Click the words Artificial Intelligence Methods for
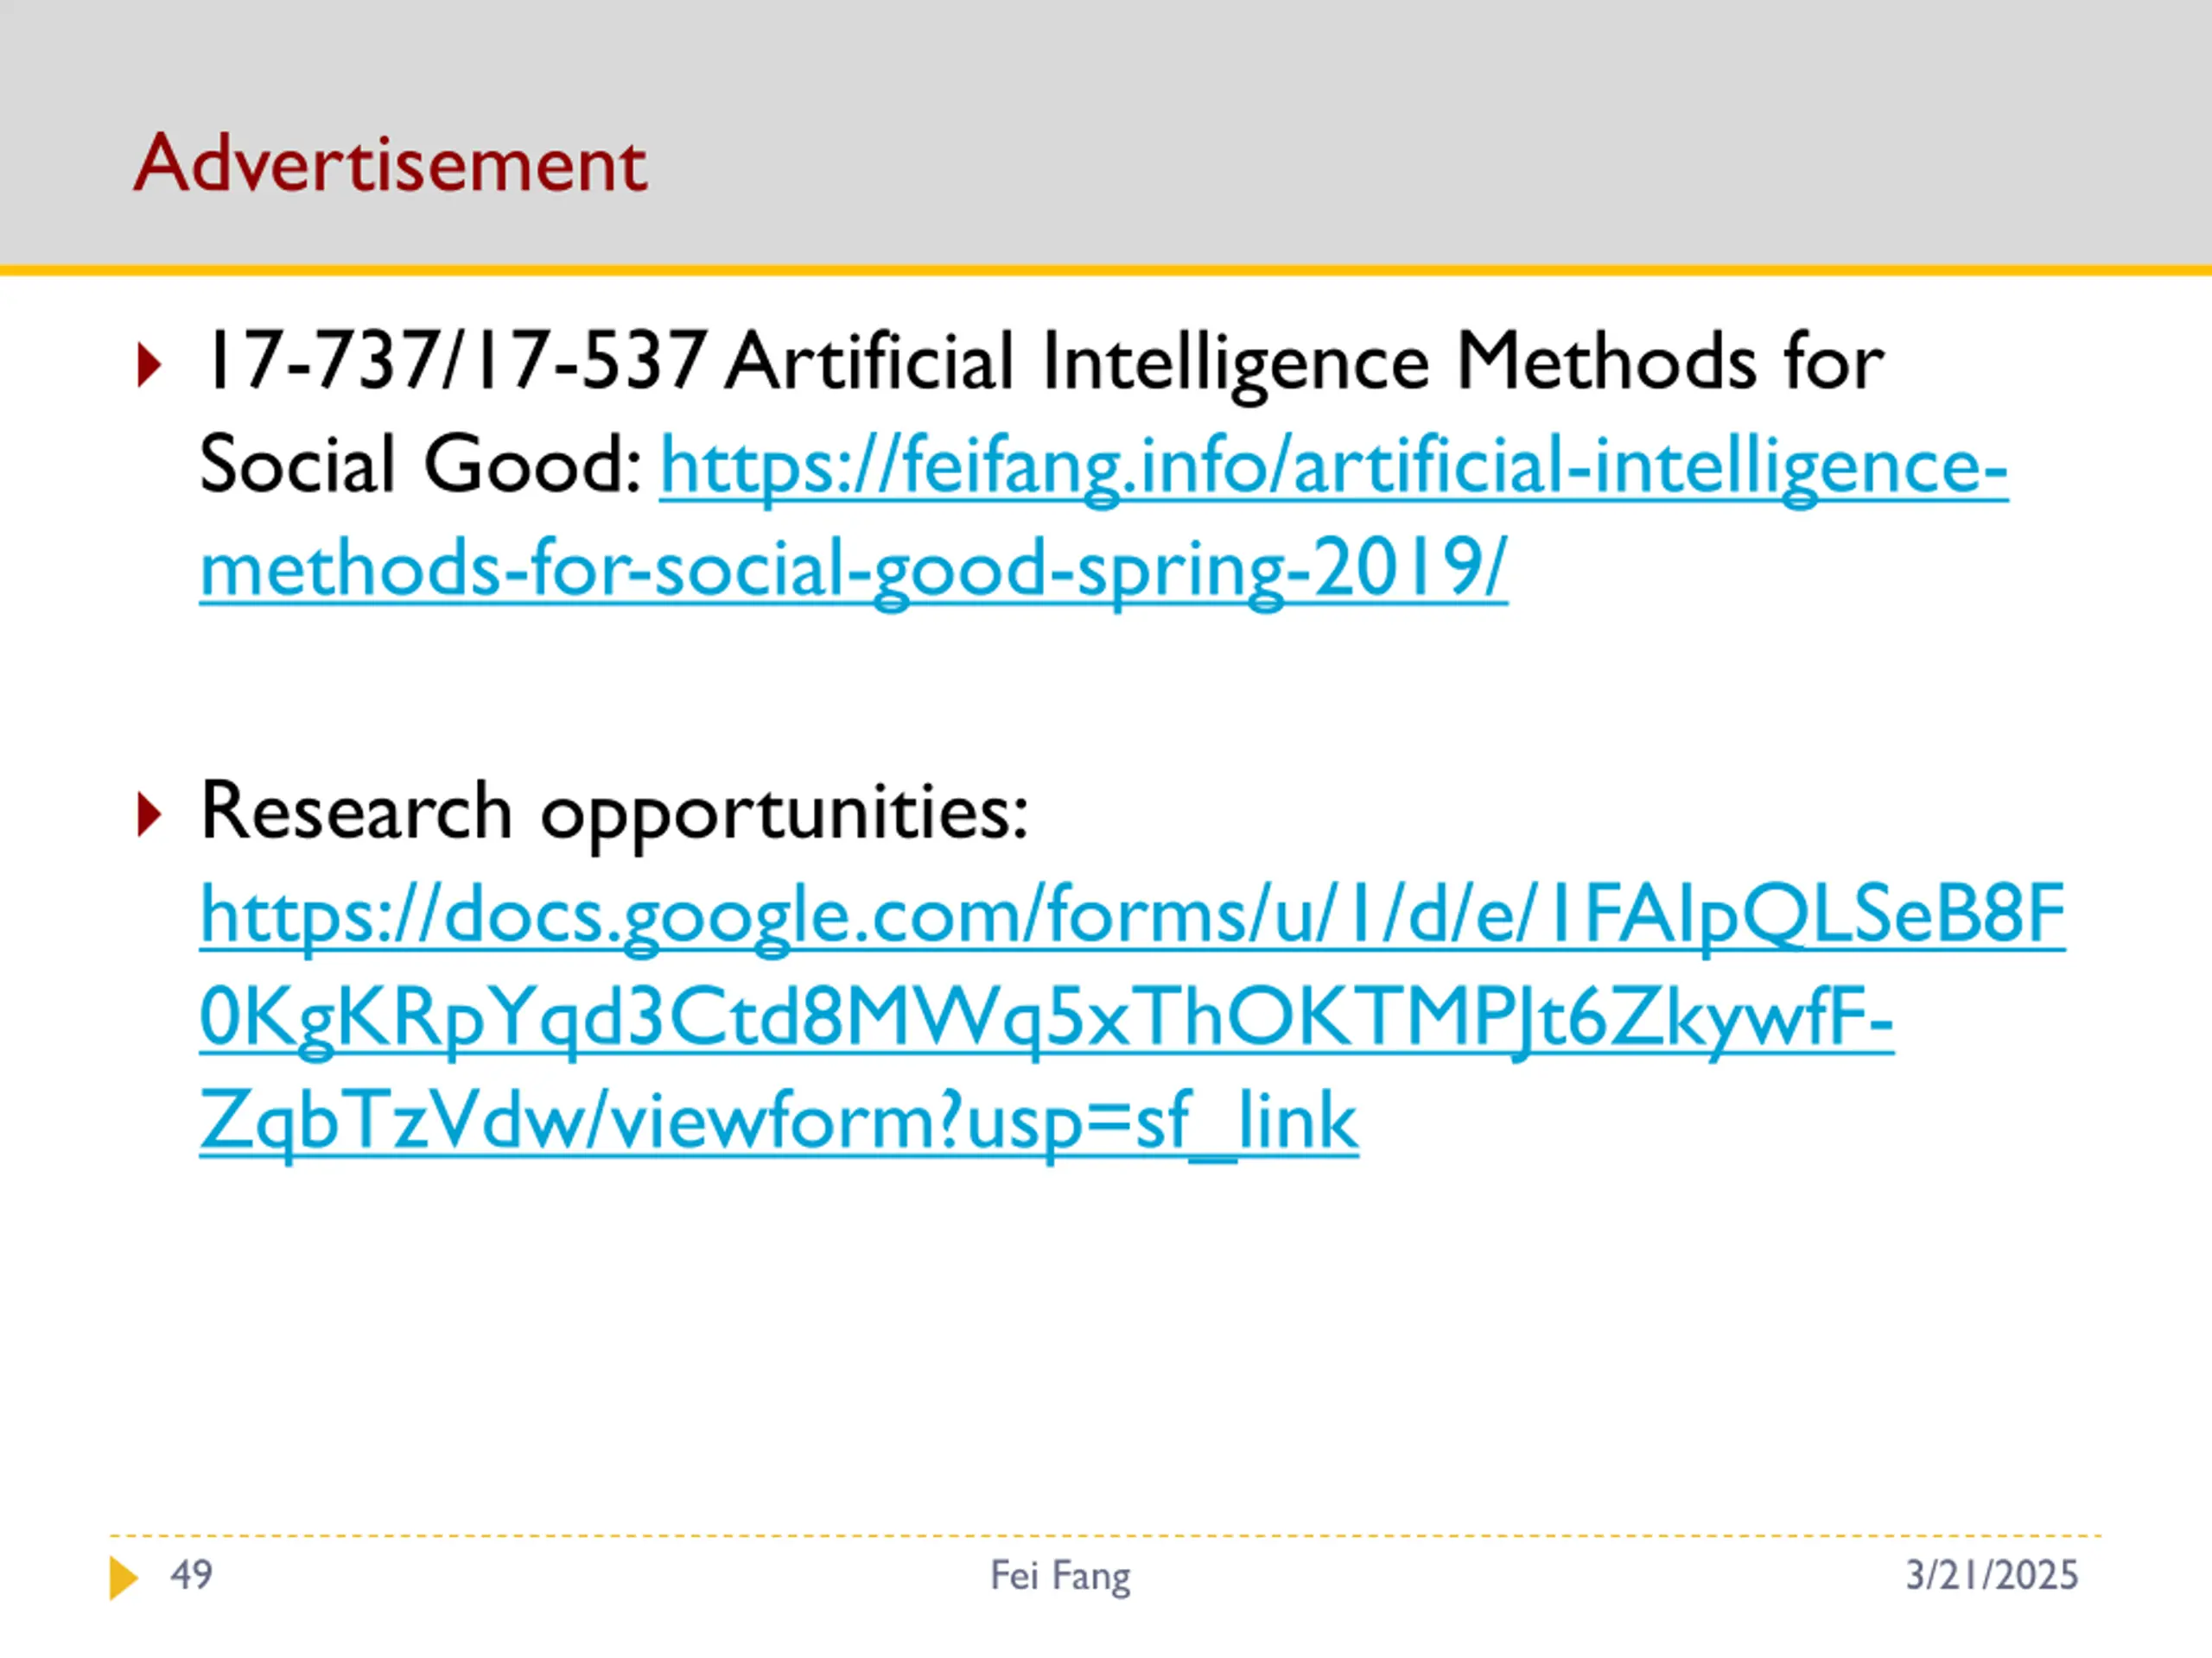Screen dimensions: 2212x1658 tap(1304, 363)
